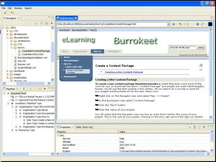216x162 pixels.
Task: Maximize the Web Browser editor area
Action: coord(212,18)
